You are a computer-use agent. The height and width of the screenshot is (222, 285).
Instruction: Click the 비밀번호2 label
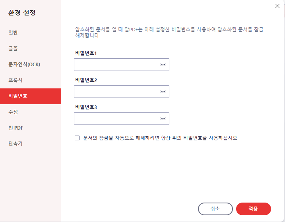coord(86,80)
